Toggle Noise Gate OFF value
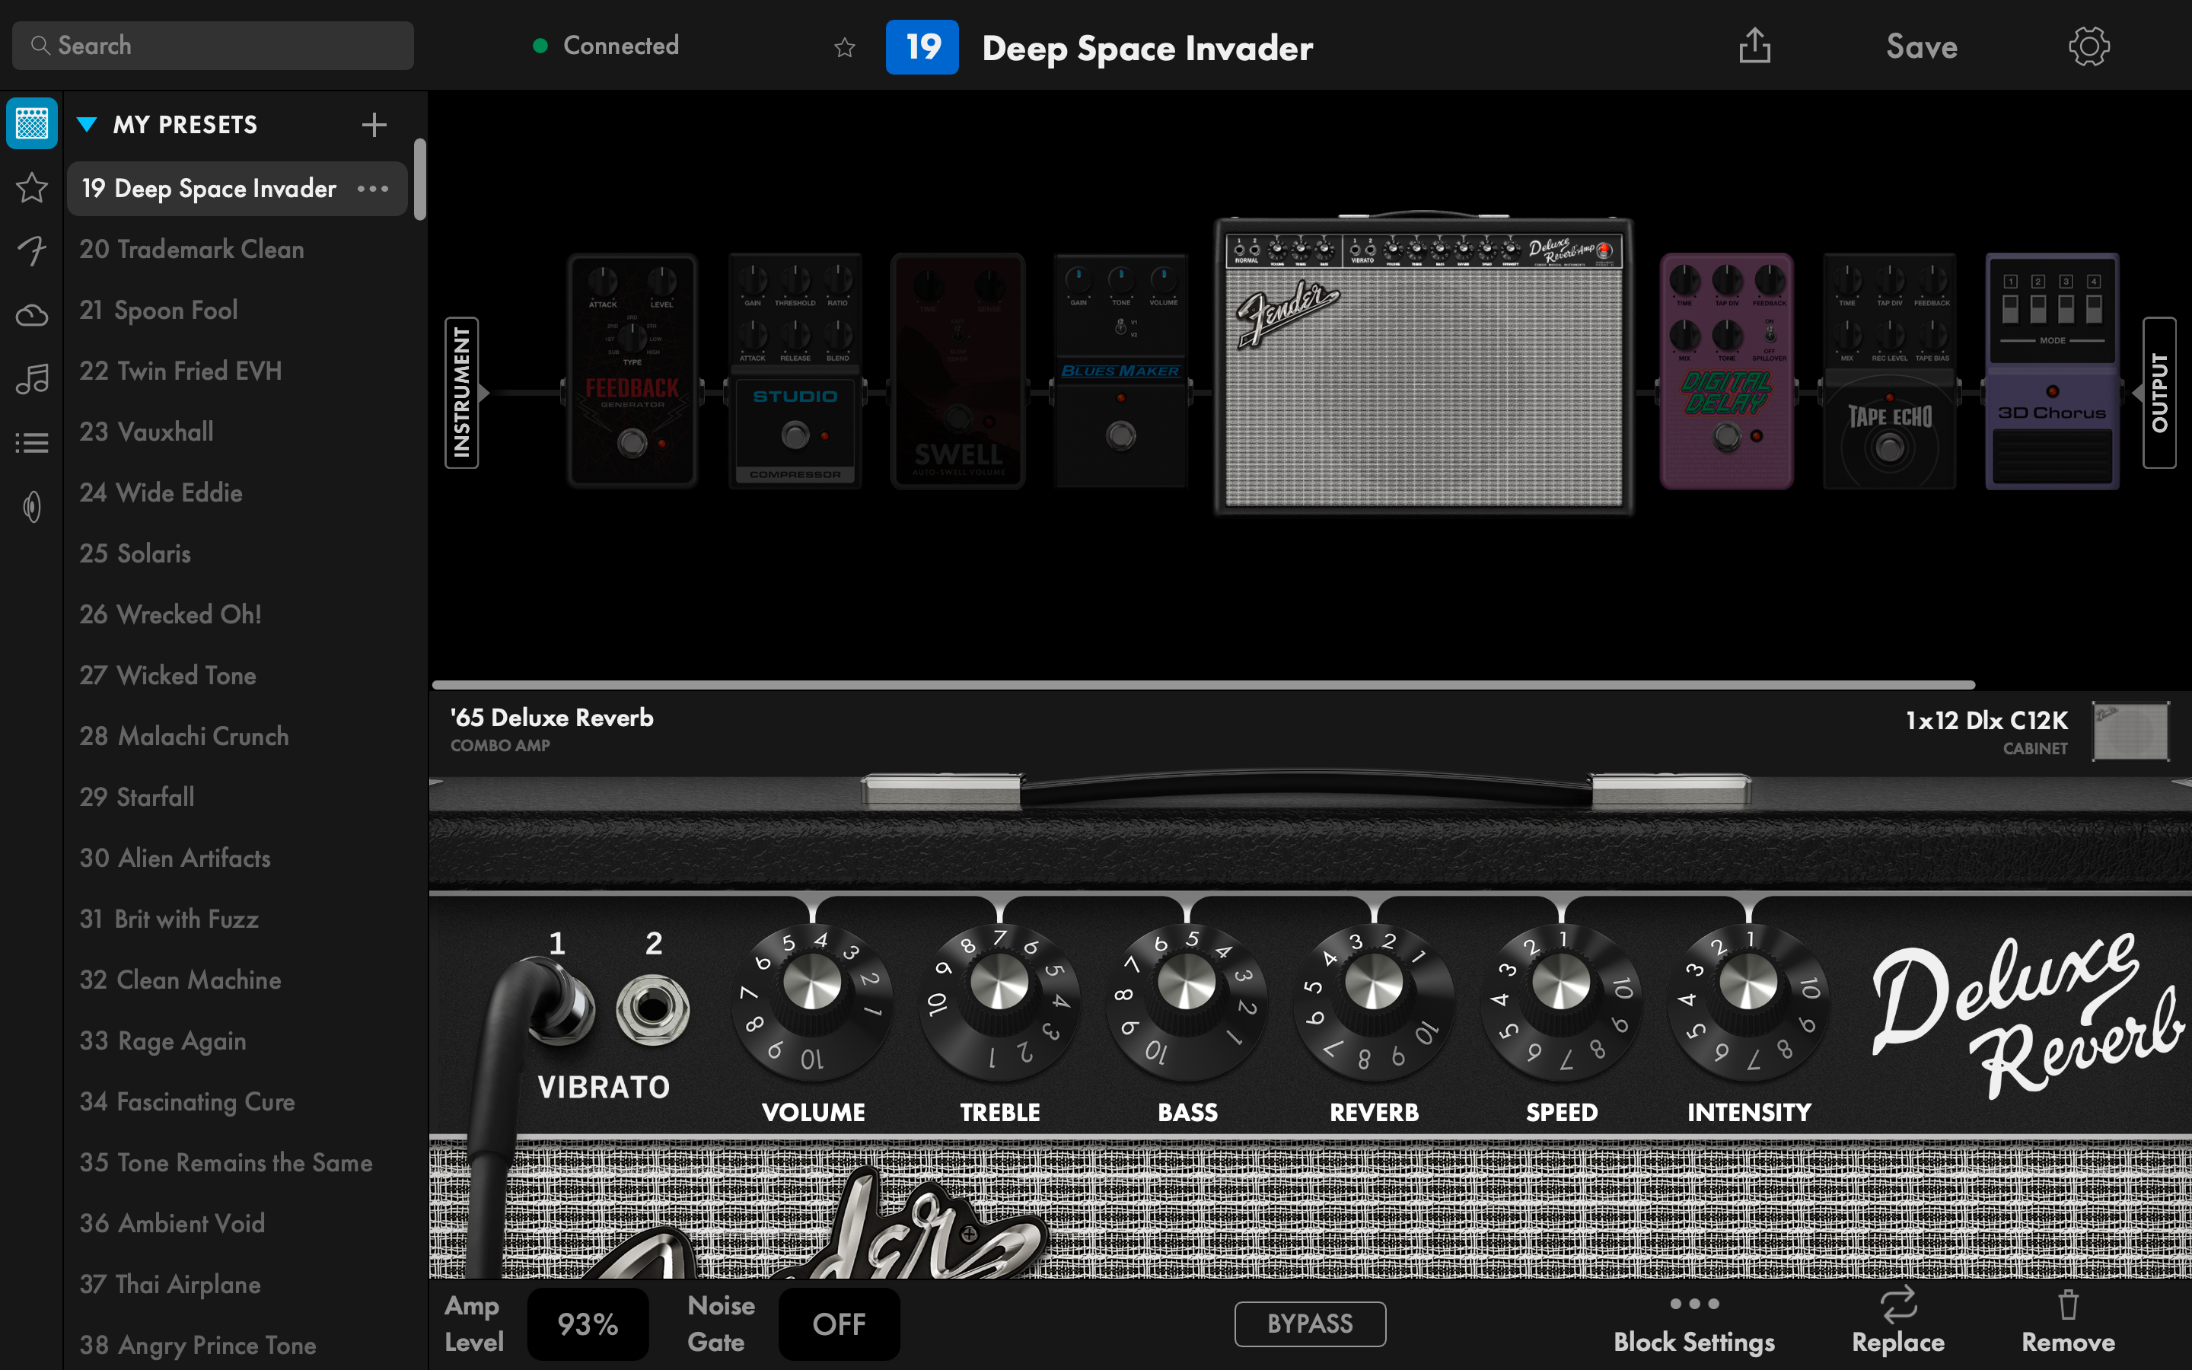The height and width of the screenshot is (1370, 2192). click(839, 1324)
